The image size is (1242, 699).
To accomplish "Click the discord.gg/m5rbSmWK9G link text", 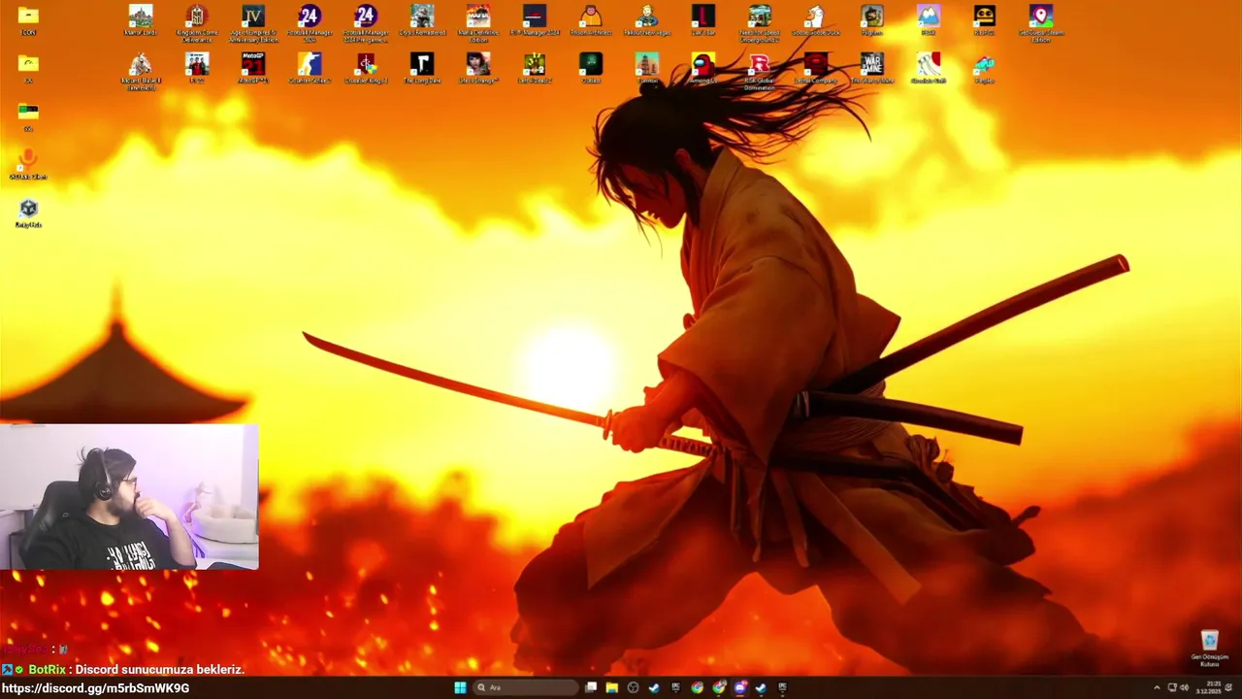I will coord(95,688).
